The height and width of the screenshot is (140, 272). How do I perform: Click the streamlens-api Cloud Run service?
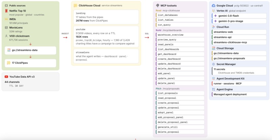239,37
